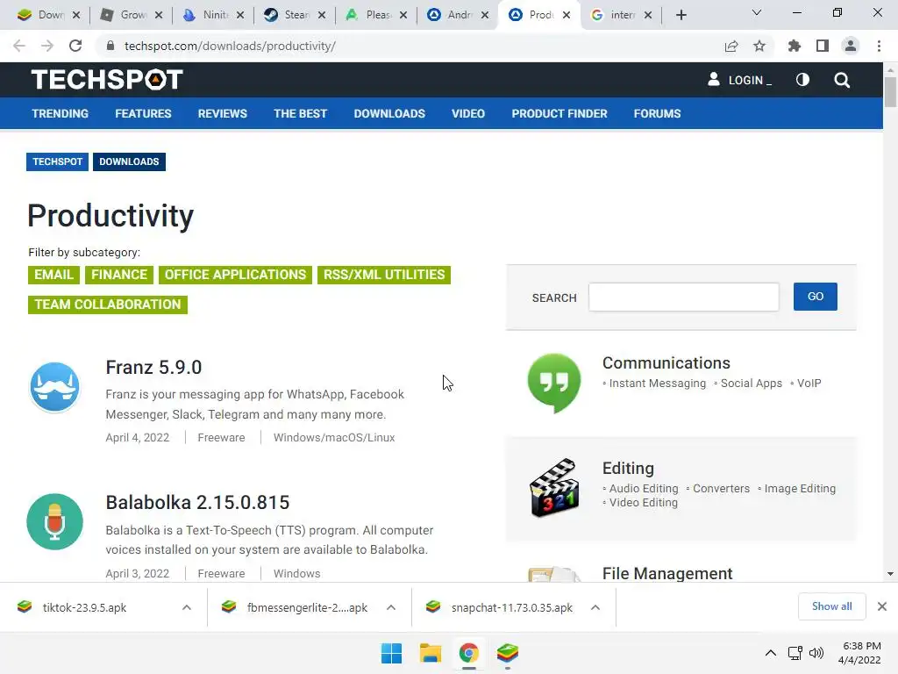This screenshot has height=674, width=898.
Task: Open Social Apps subcategory link
Action: [751, 384]
